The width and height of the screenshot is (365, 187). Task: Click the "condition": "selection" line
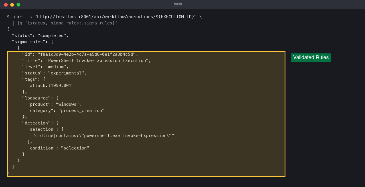(x=58, y=148)
